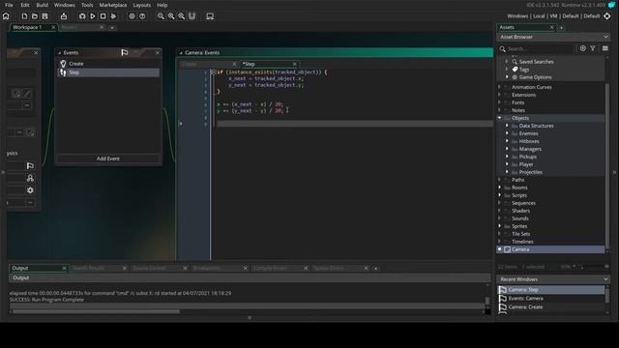Select the Projectiles folder
The image size is (619, 348).
tap(531, 172)
